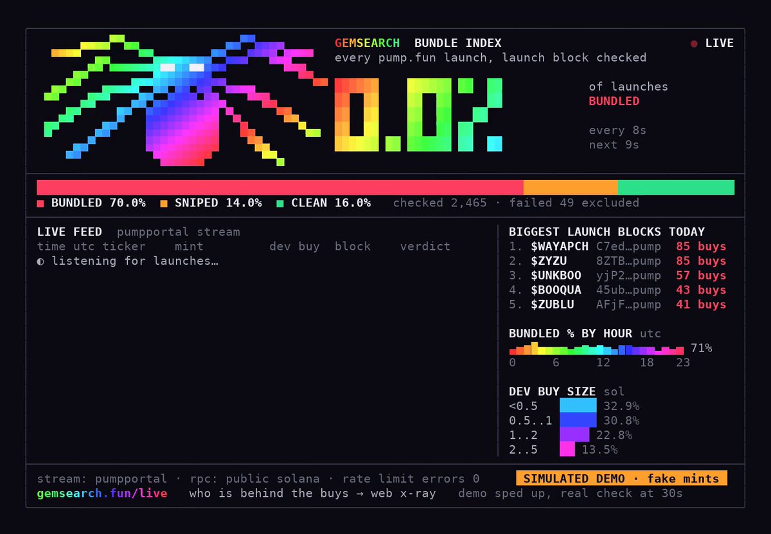Click the red LIVE status dot
This screenshot has height=534, width=771.
click(694, 44)
